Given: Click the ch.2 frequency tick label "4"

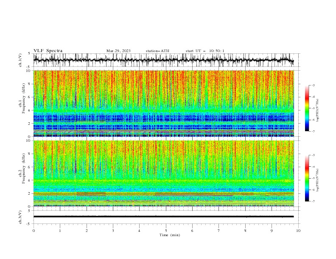Looking at the screenshot, I should click(30, 180).
